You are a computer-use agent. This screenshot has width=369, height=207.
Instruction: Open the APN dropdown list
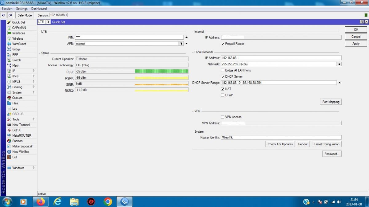181,44
